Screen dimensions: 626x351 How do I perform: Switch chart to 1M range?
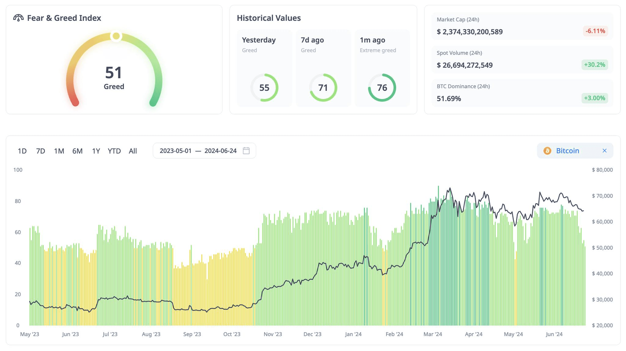[x=59, y=151]
